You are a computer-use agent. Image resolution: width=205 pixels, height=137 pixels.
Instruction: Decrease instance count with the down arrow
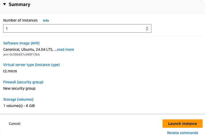coord(147,30)
